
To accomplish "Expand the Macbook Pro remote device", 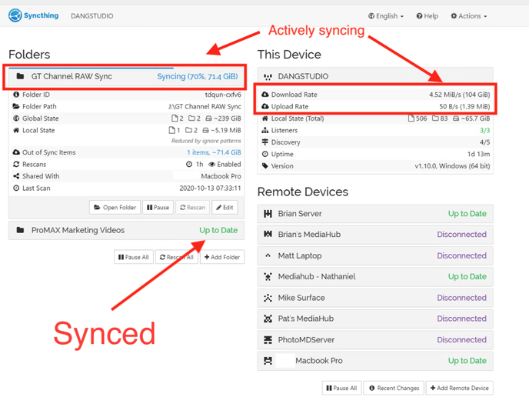I will [375, 361].
